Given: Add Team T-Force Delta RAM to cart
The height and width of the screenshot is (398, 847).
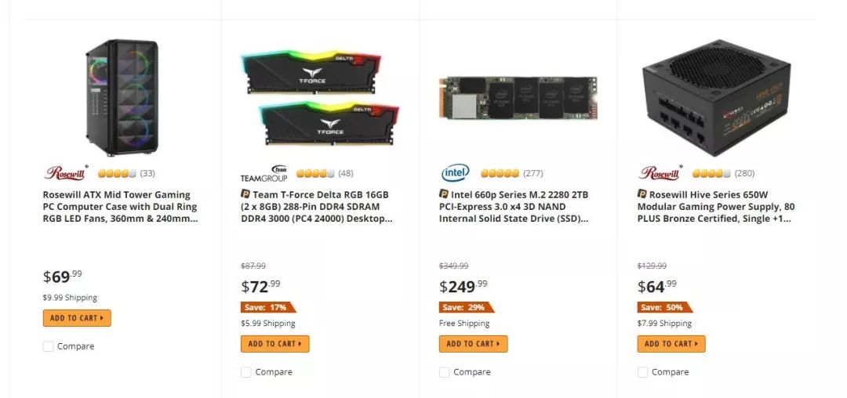Looking at the screenshot, I should click(x=275, y=343).
